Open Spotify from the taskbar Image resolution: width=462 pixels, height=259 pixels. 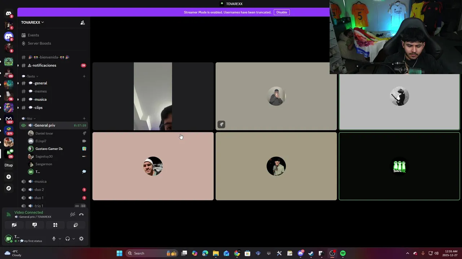343,253
